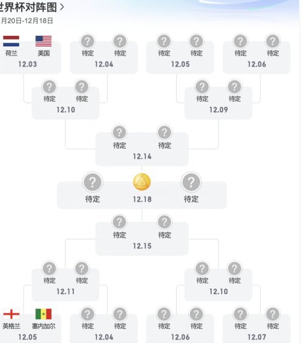Screen dimensions: 307x343
Task: Open the 世界杯对阵图 title link
Action: coord(29,7)
